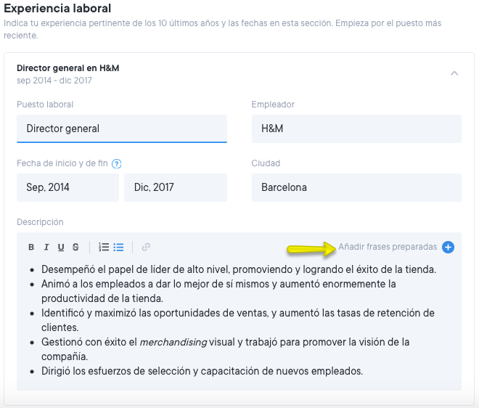Toggle underline formatting in the description editor
This screenshot has width=479, height=408.
(61, 248)
